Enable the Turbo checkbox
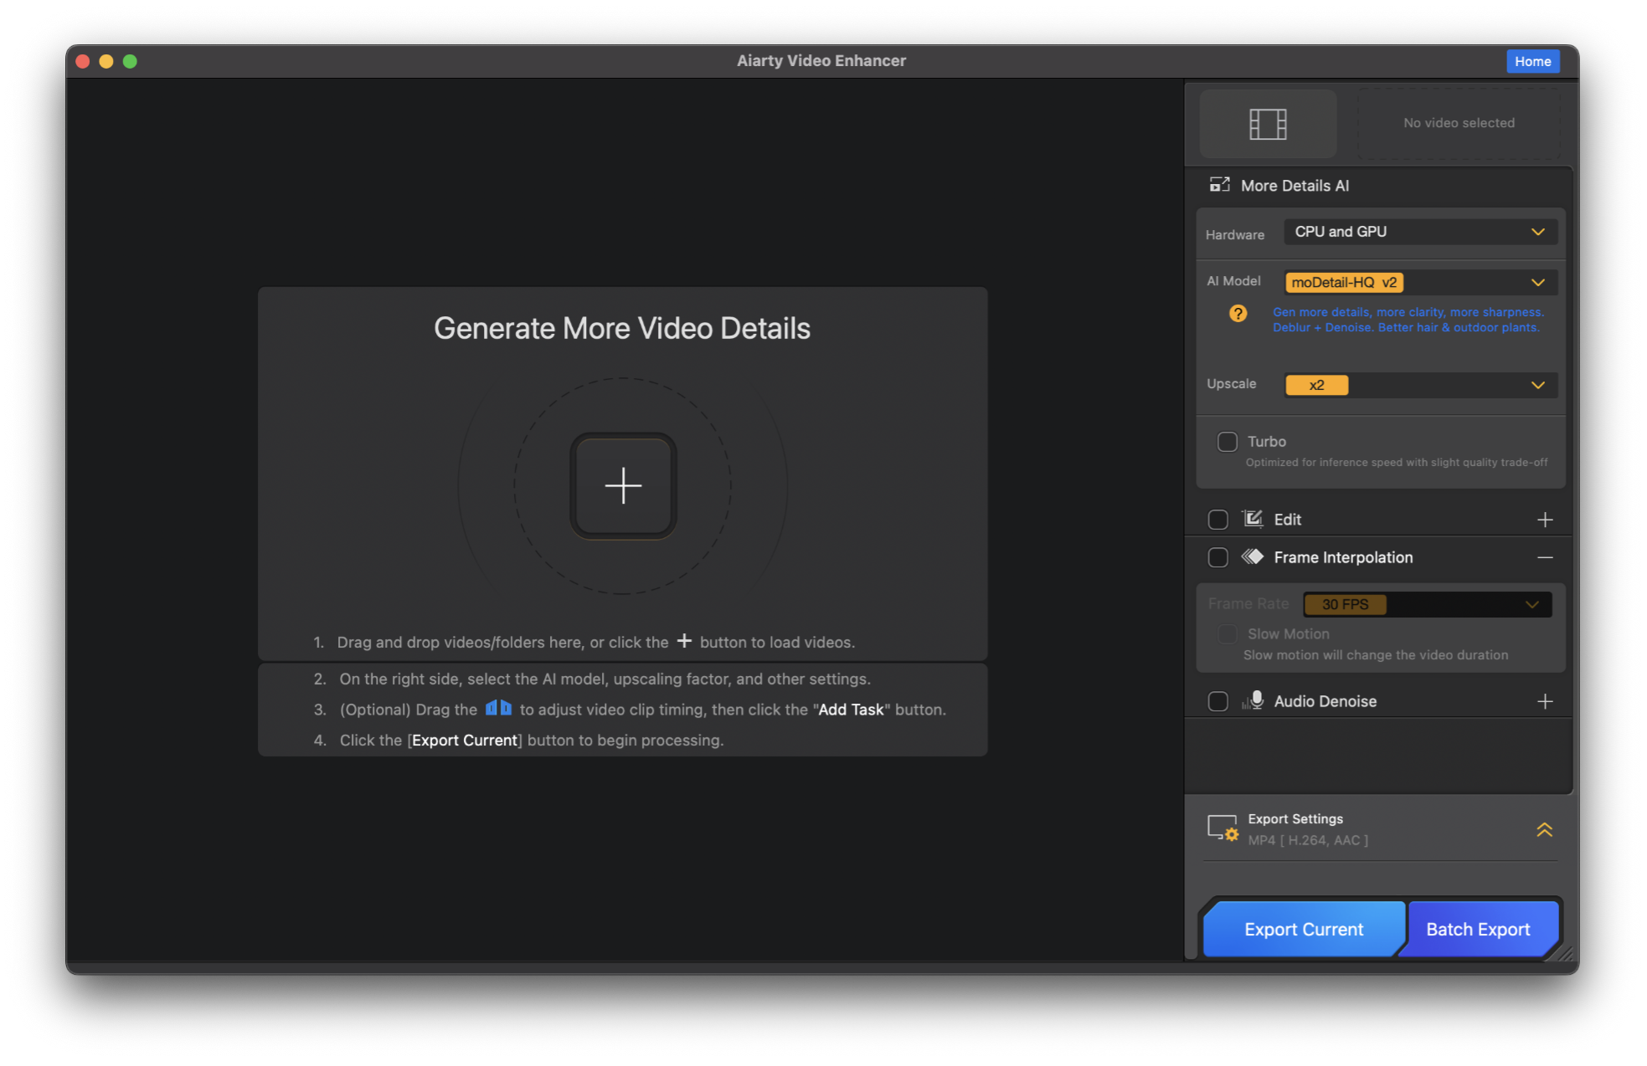This screenshot has width=1647, height=1066. [1228, 442]
